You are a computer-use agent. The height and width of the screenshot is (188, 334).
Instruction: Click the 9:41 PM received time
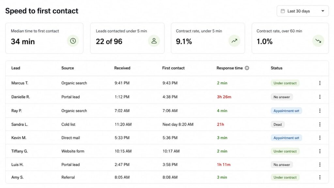click(x=122, y=83)
